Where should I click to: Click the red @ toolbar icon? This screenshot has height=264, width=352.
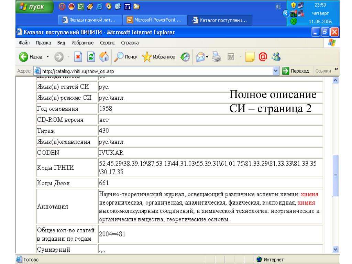point(263,57)
